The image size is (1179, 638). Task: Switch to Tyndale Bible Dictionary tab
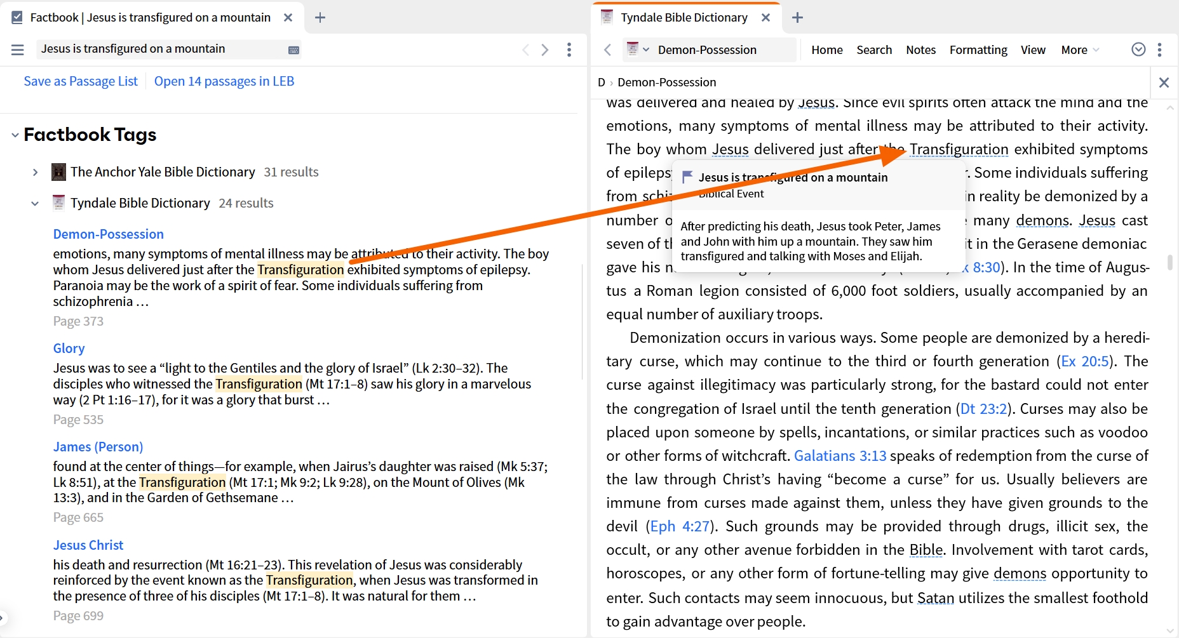(684, 18)
